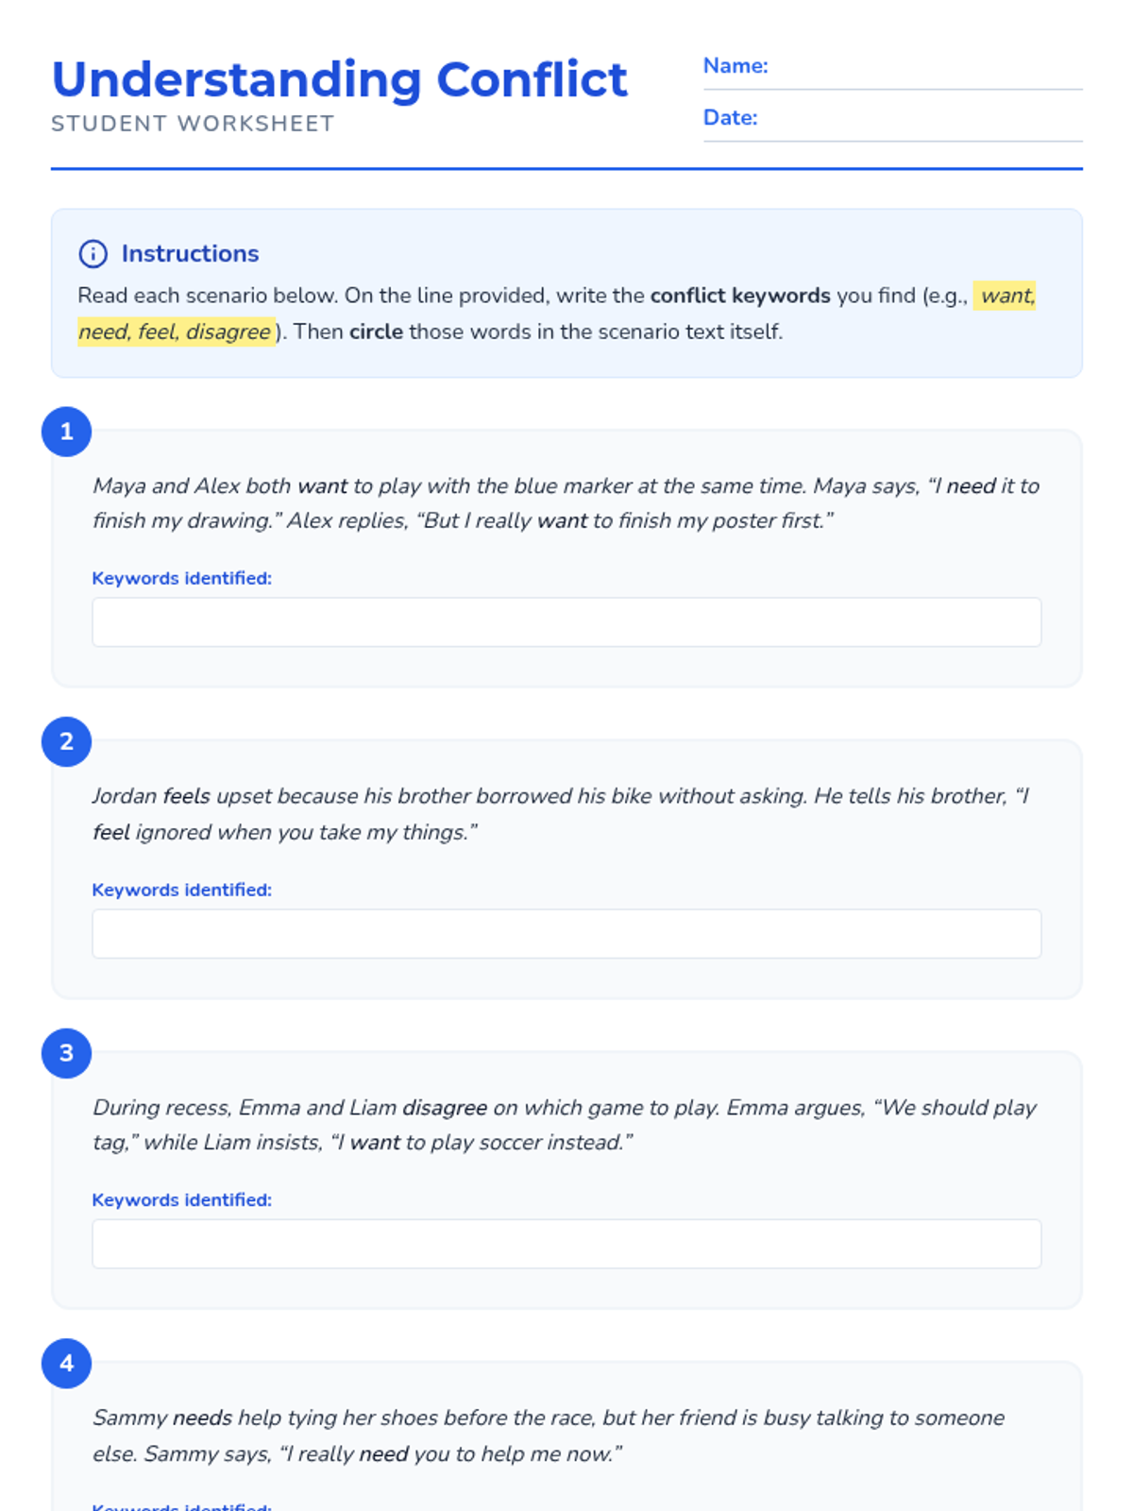
Task: Click bold 'conflict keywords' in instructions
Action: click(x=740, y=296)
